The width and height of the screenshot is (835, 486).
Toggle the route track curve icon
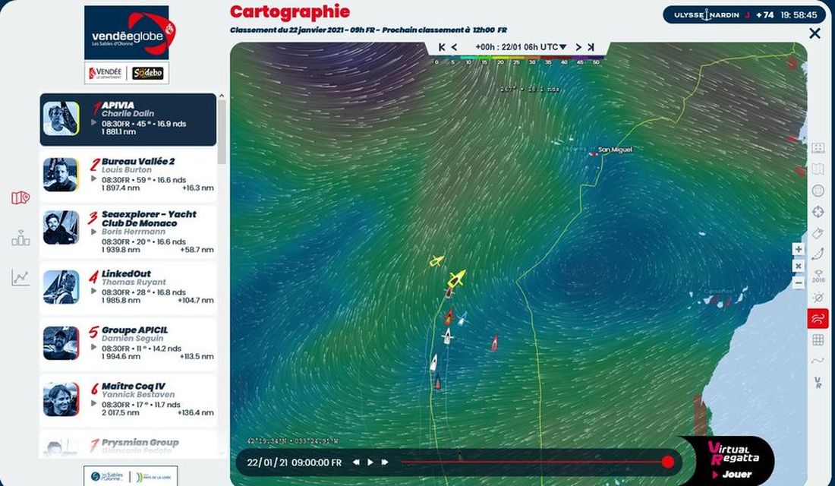[x=818, y=254]
